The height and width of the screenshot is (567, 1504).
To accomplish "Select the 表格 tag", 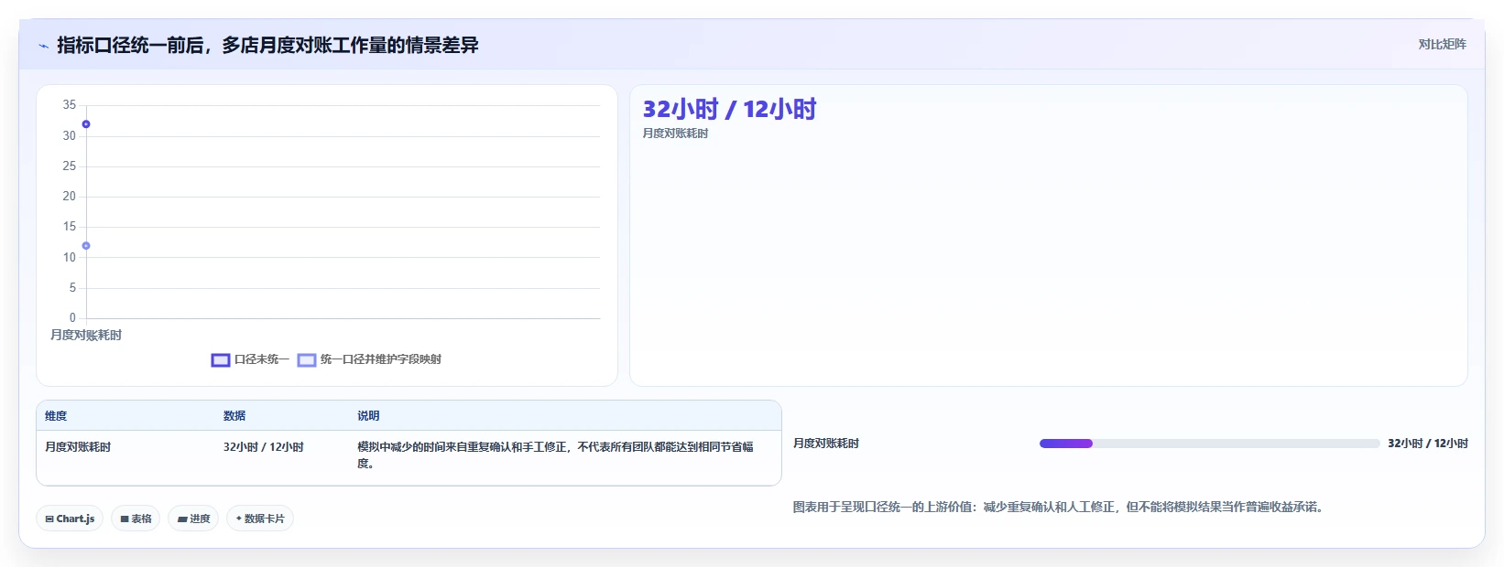I will 136,519.
